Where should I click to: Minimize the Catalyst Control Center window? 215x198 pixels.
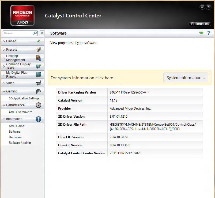[202, 7]
